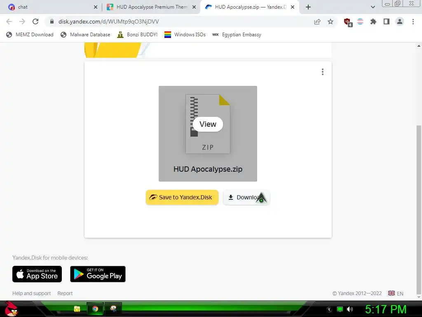
Task: Switch to the chat tab
Action: [x=51, y=7]
